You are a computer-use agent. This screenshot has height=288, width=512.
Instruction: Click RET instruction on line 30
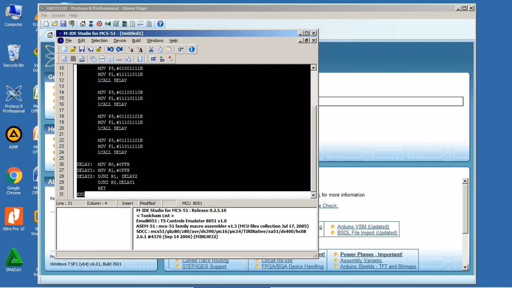point(102,188)
